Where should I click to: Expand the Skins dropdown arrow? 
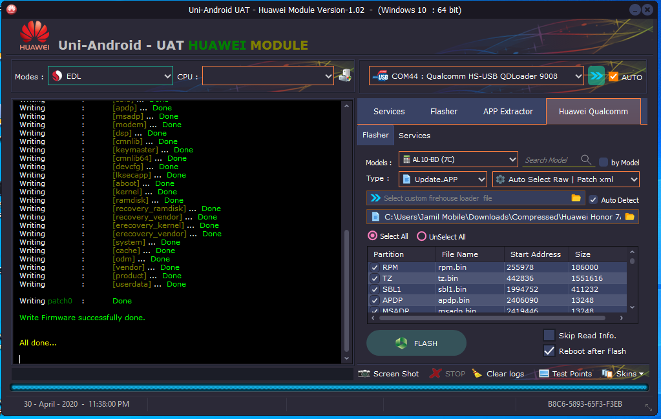click(x=641, y=374)
